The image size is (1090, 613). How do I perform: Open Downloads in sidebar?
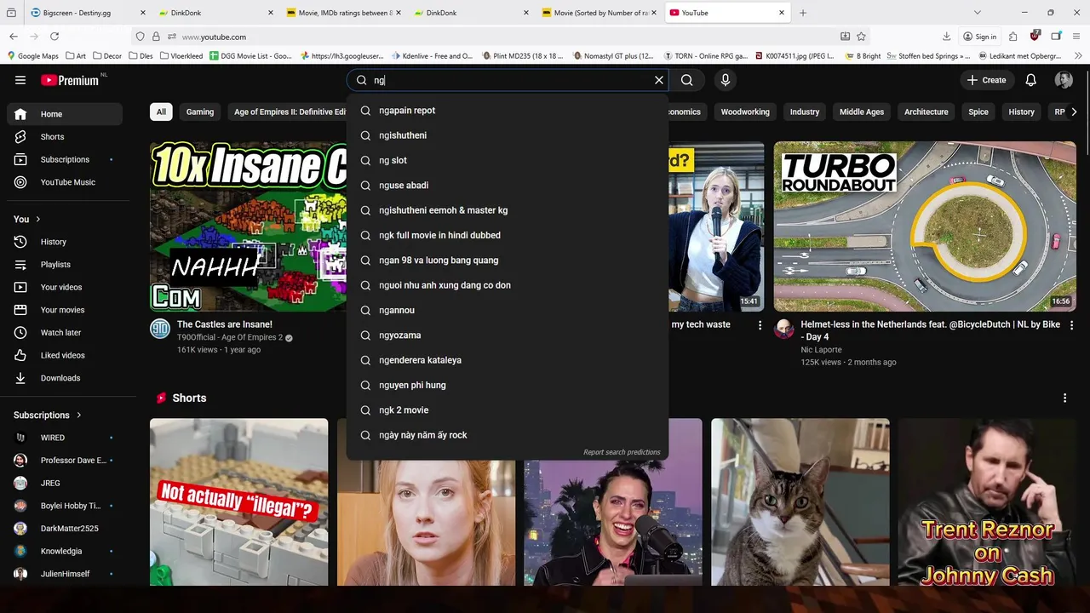pos(65,378)
